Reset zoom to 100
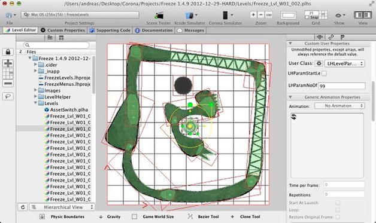Viewport: 376px width, 223px height. pos(269,15)
